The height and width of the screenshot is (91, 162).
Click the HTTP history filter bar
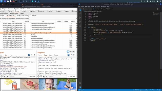click(x=38, y=18)
